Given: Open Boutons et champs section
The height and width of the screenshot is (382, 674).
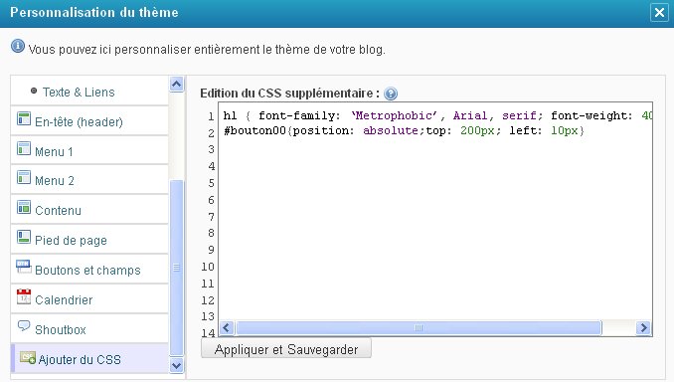Looking at the screenshot, I should 89,270.
